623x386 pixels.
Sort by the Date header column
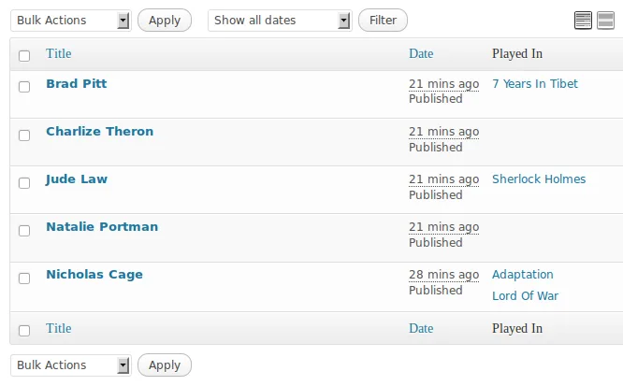[421, 53]
